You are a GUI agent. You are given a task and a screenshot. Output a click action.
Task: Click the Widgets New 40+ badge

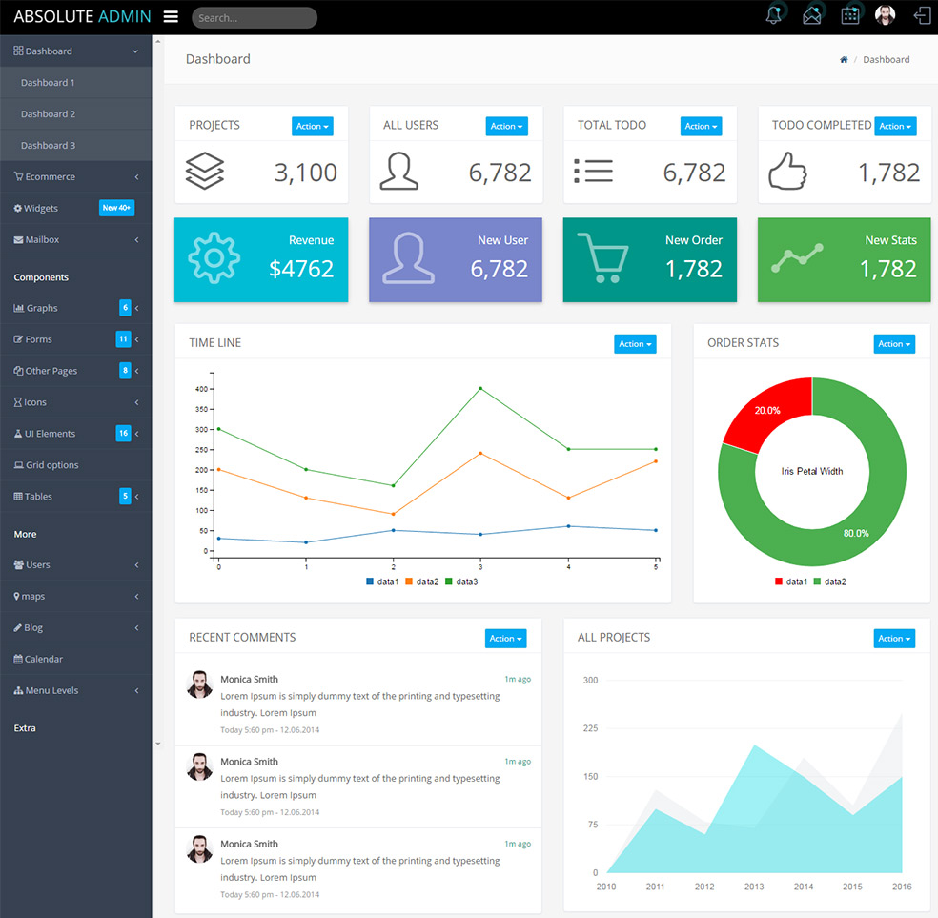[x=116, y=208]
